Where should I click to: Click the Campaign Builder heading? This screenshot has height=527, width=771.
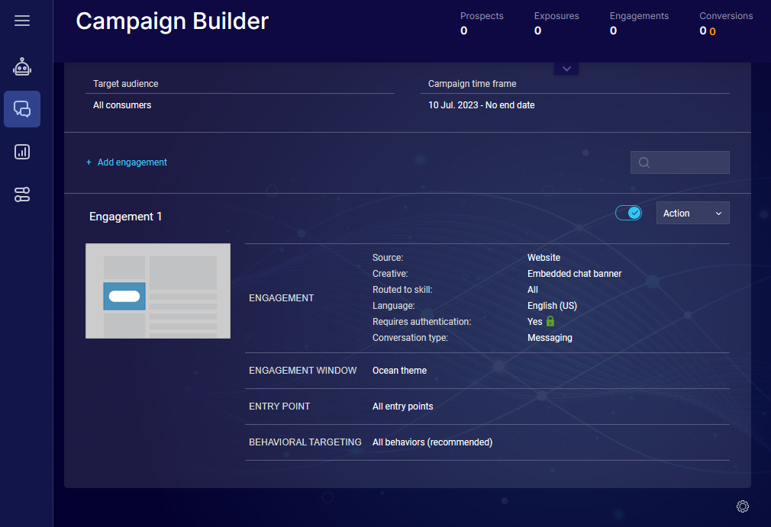[x=172, y=21]
